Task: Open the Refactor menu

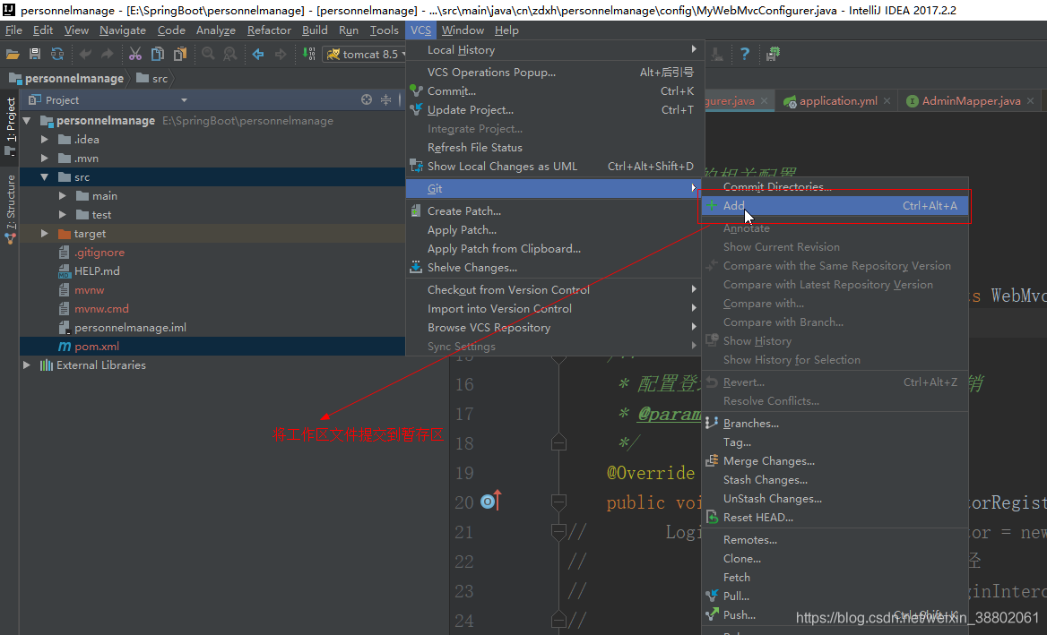Action: [x=269, y=30]
